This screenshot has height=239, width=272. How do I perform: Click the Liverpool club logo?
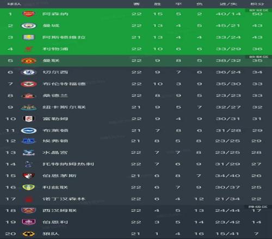point(28,49)
